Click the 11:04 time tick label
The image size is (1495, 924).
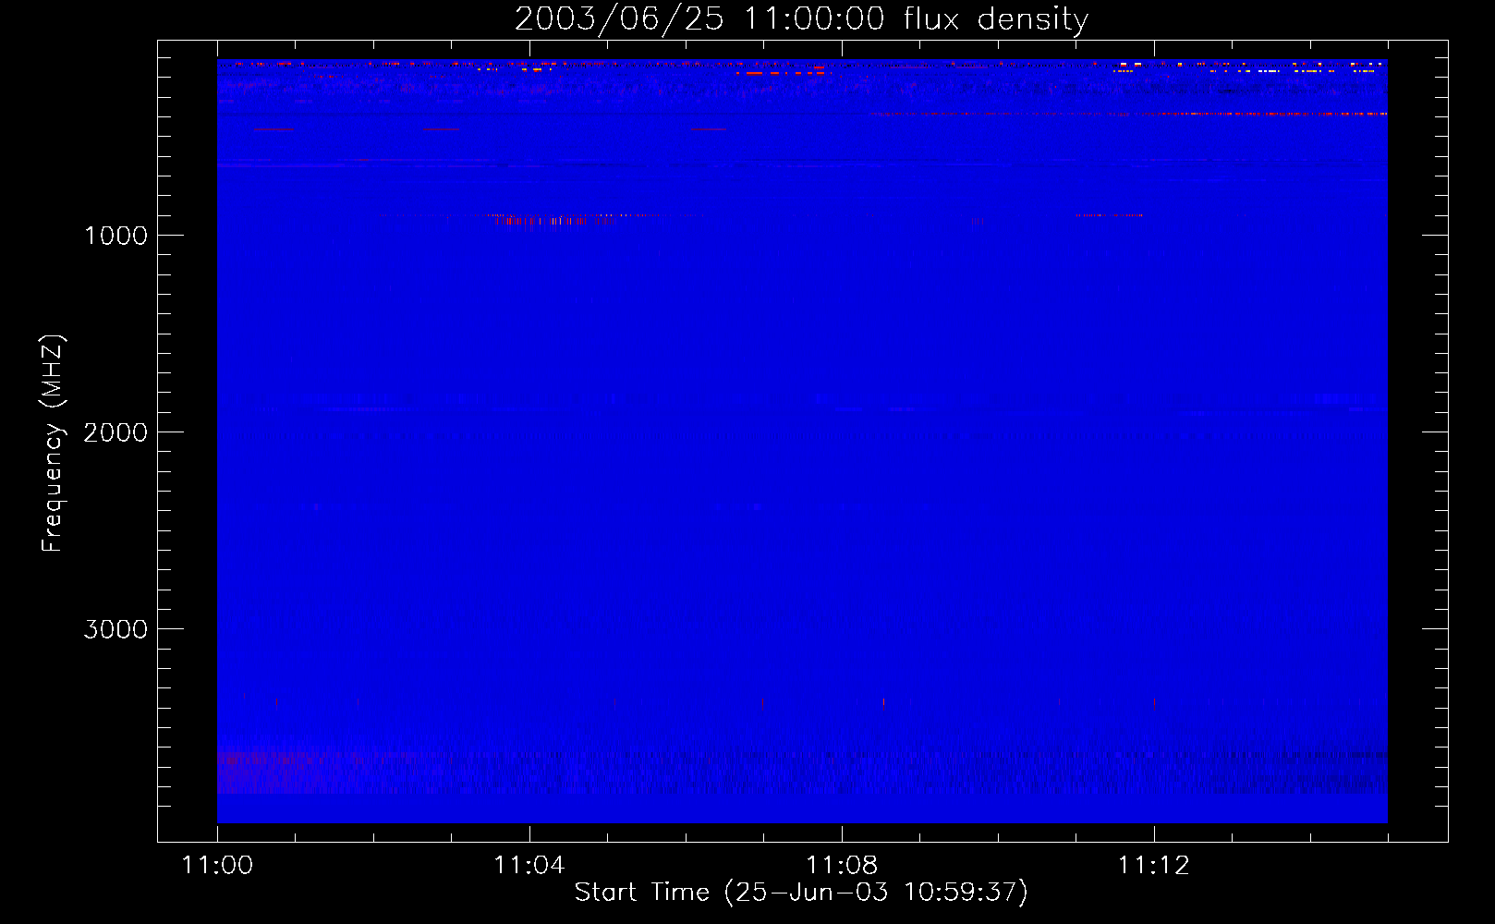point(529,866)
